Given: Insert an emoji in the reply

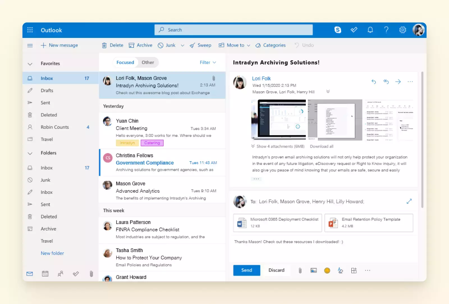Looking at the screenshot, I should tap(327, 270).
